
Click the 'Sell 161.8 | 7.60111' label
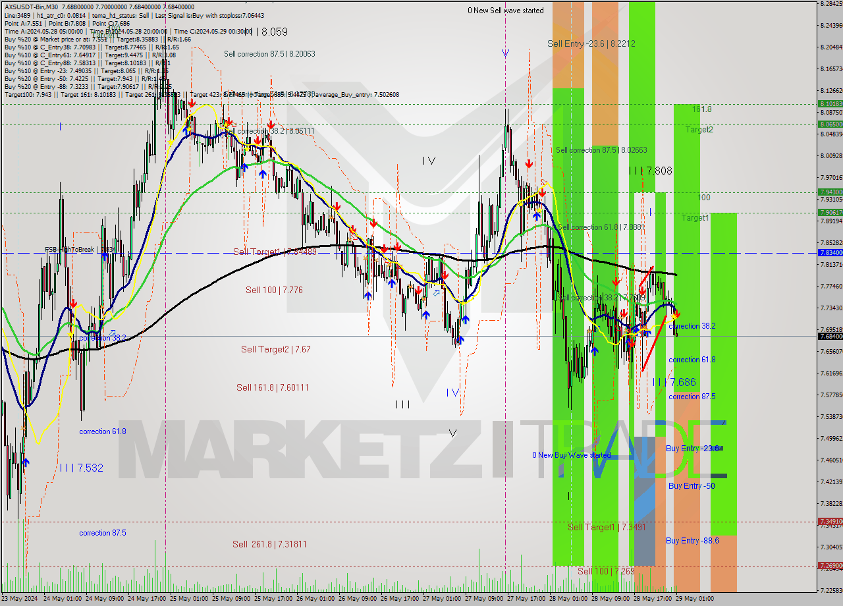[273, 387]
